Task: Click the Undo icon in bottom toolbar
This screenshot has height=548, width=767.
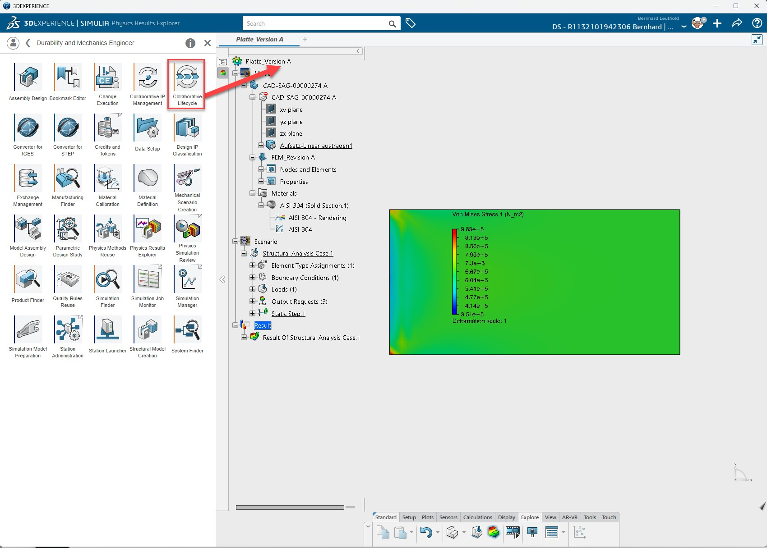Action: pyautogui.click(x=425, y=532)
